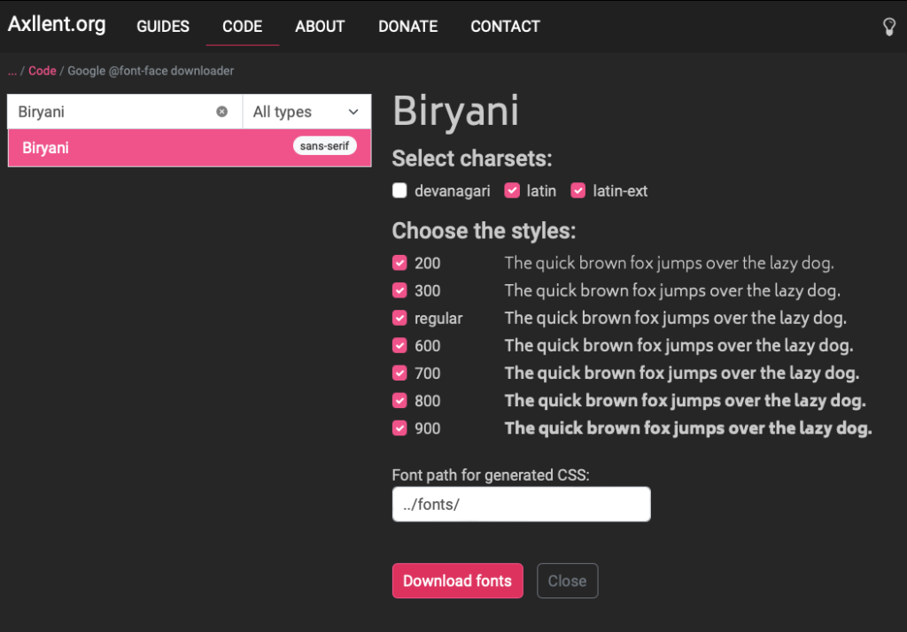Click the font path input field

tap(521, 505)
